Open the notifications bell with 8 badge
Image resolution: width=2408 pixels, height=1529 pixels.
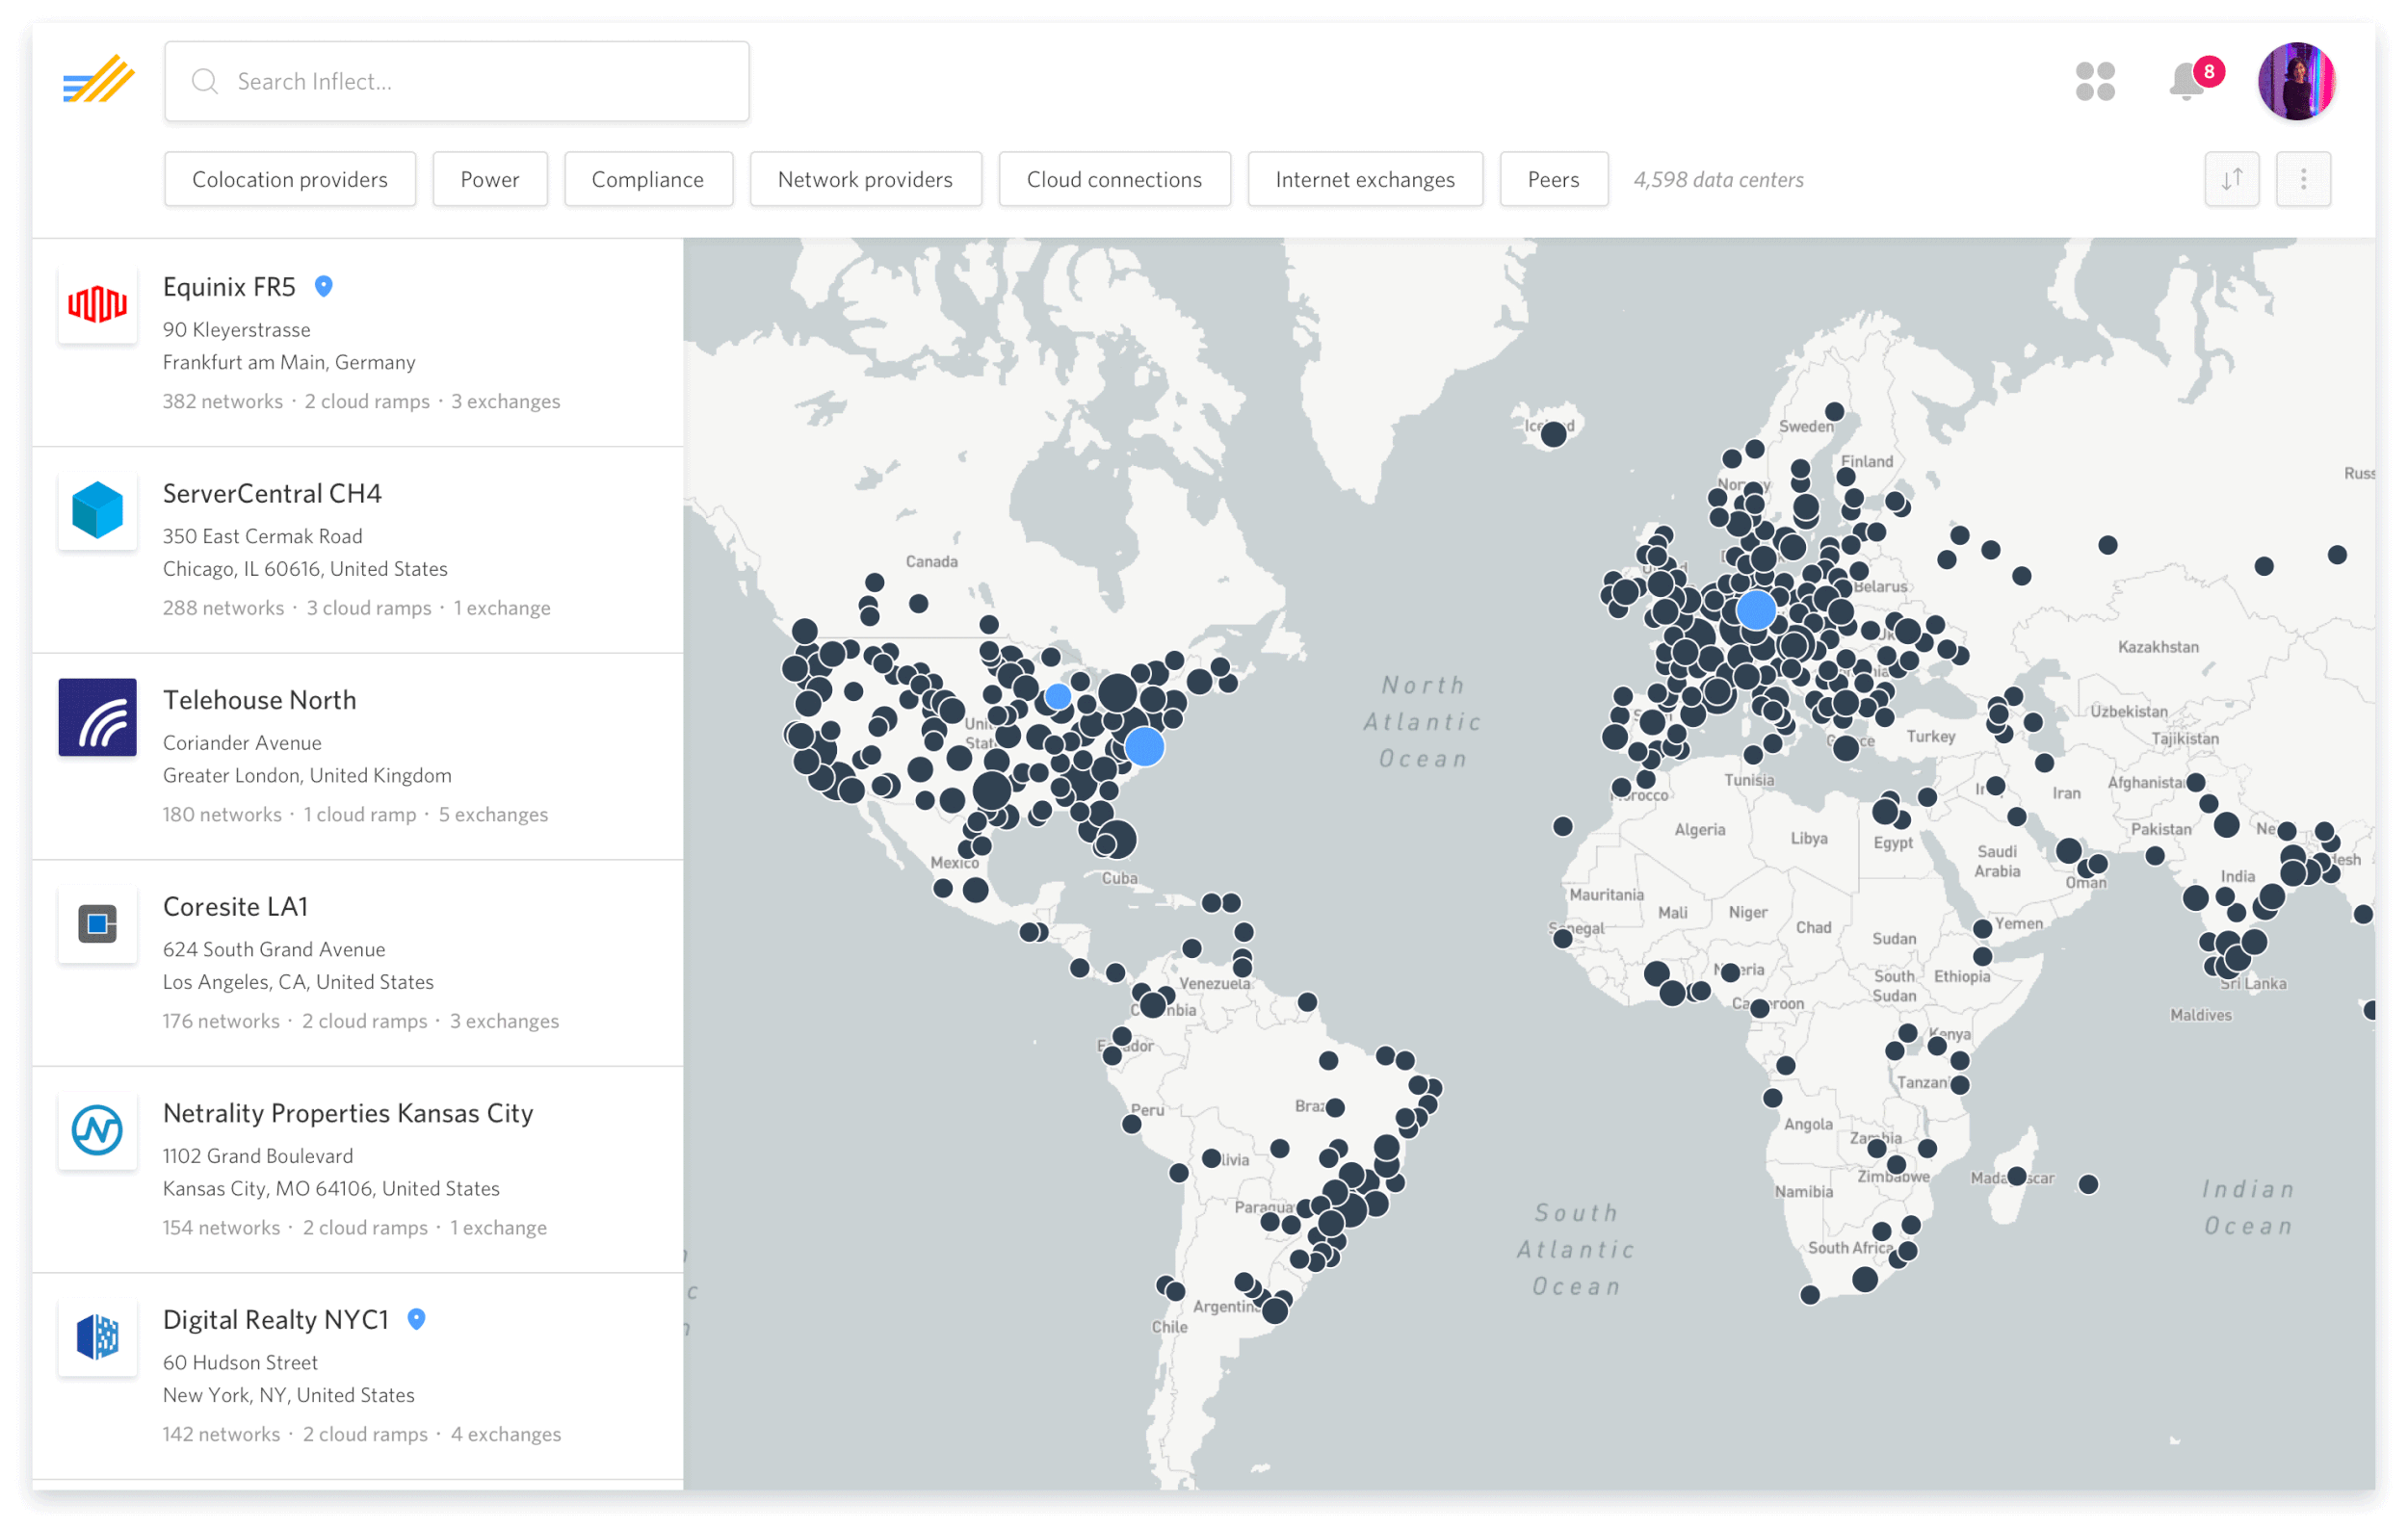click(2195, 80)
